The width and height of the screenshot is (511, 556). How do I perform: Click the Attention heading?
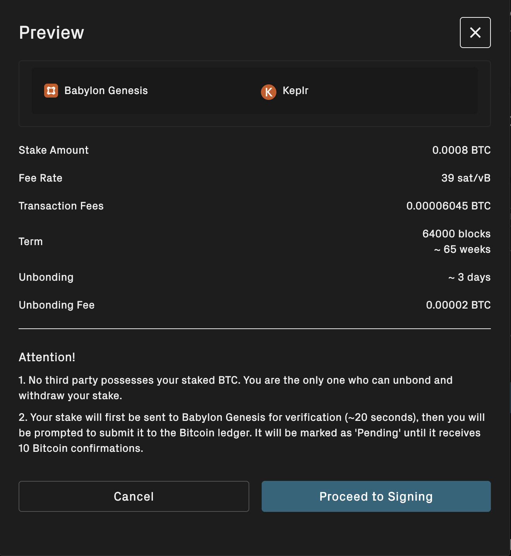pyautogui.click(x=47, y=357)
